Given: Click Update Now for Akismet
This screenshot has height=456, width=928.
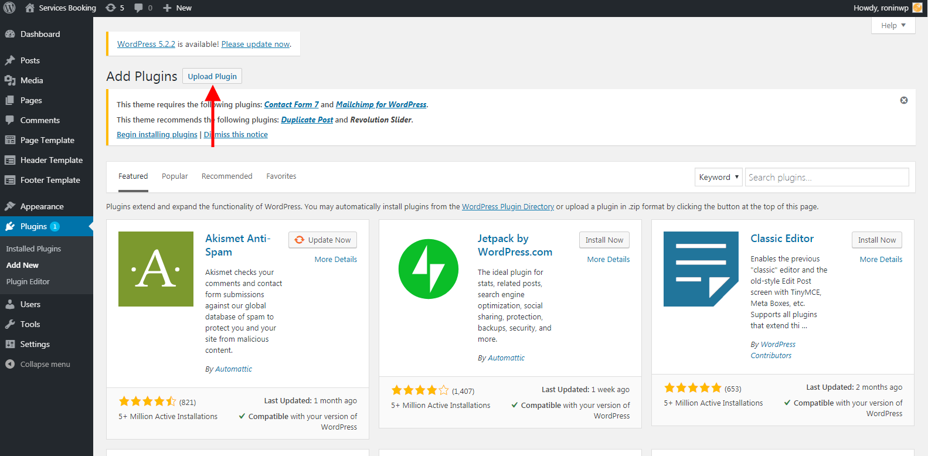Looking at the screenshot, I should click(x=322, y=240).
